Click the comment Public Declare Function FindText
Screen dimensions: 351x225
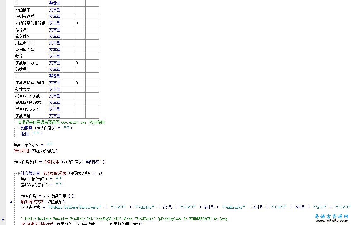(124, 219)
